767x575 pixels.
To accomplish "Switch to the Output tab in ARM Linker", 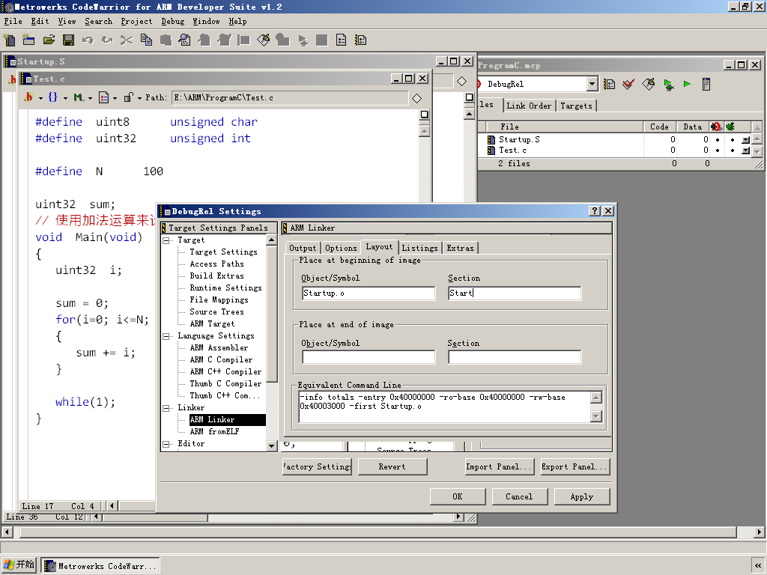I will coord(303,248).
